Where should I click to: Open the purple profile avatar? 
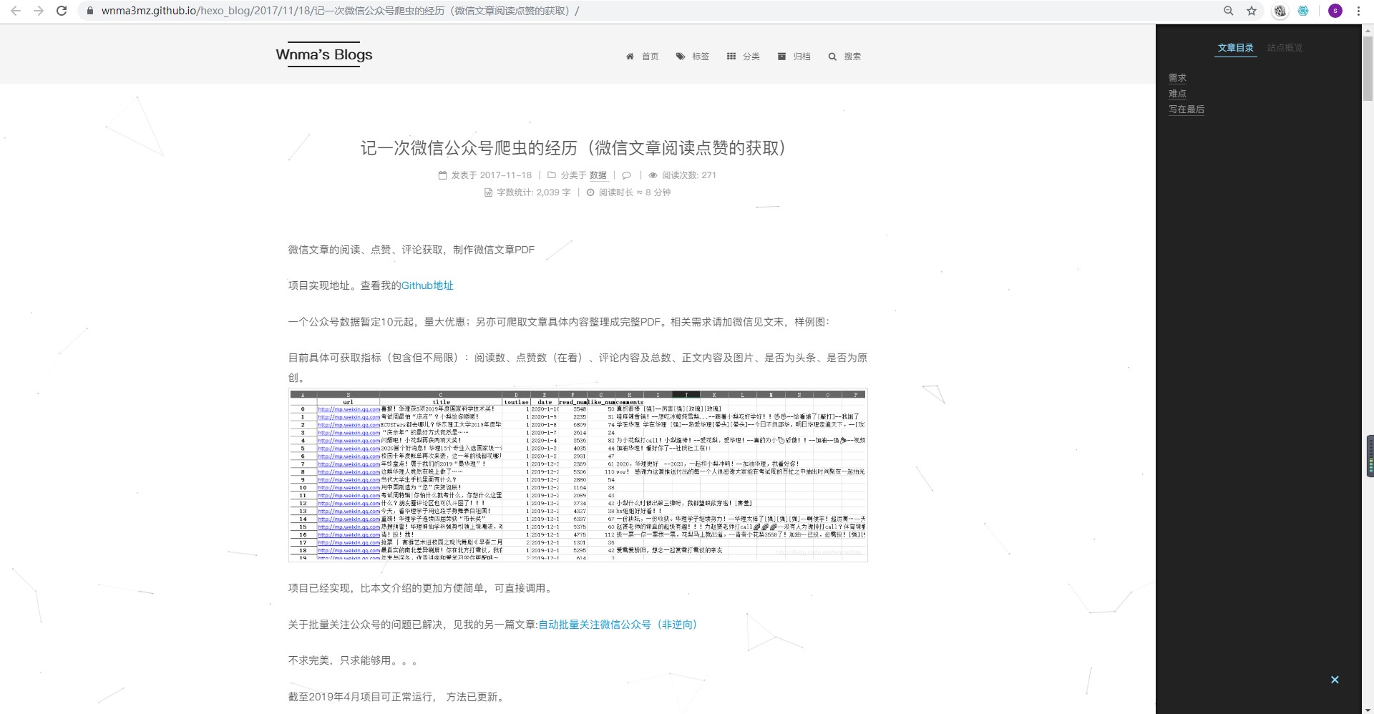(x=1335, y=11)
